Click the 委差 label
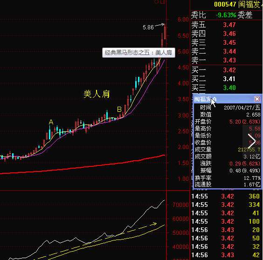The image size is (263, 260). coord(245,15)
